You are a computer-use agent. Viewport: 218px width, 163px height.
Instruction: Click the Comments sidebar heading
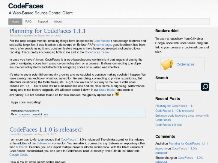coord(165,136)
